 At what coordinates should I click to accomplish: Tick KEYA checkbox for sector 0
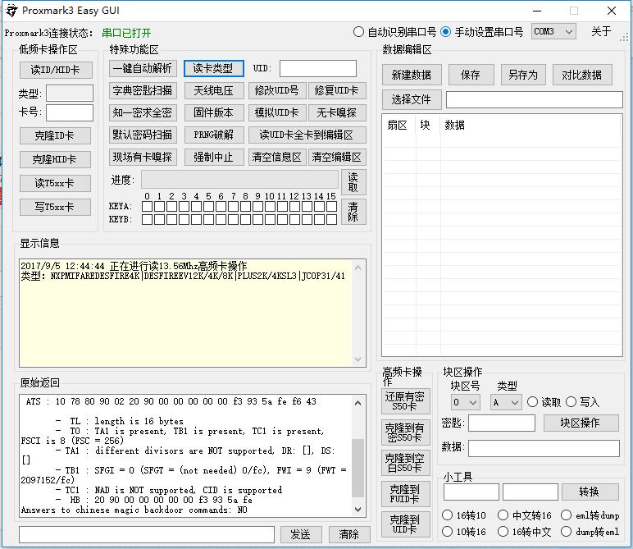click(x=147, y=207)
